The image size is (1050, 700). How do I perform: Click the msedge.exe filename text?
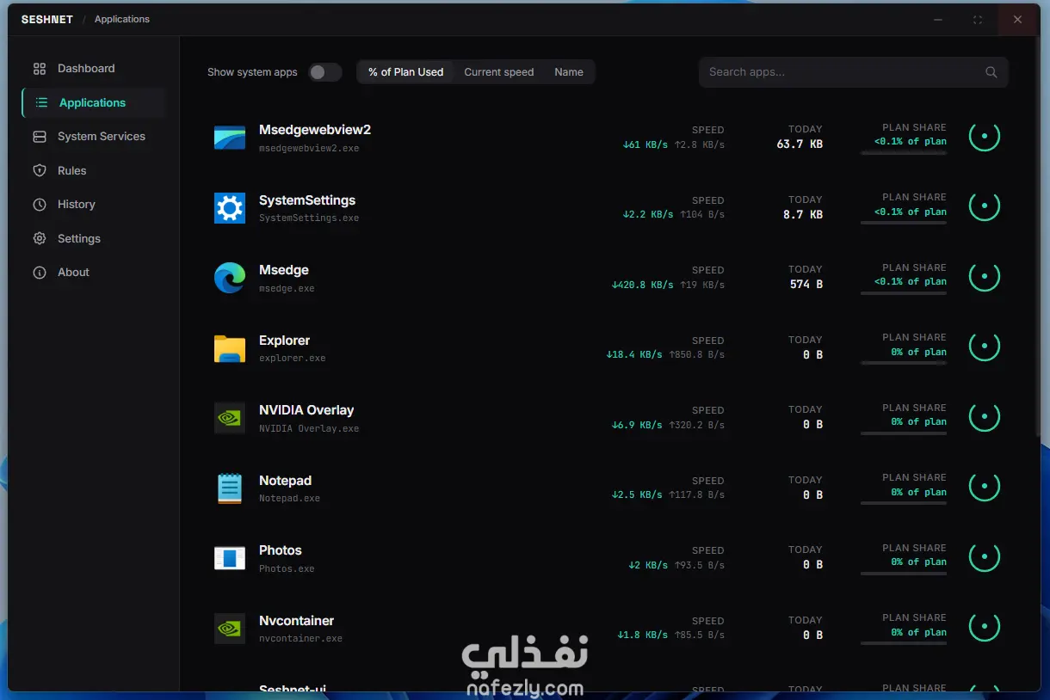pos(287,289)
